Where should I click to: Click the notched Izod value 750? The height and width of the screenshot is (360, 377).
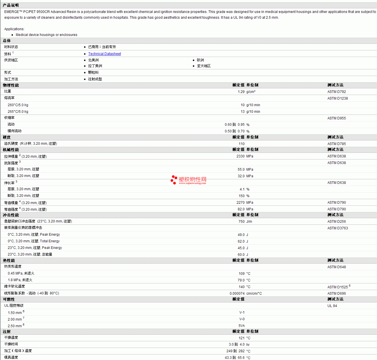[242, 222]
